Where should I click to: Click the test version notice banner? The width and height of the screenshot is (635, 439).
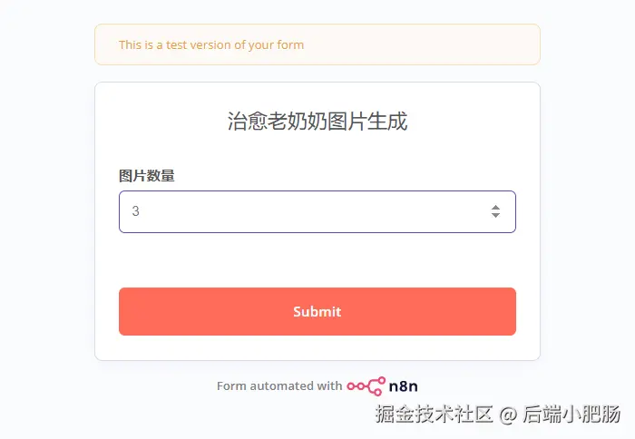(x=317, y=44)
